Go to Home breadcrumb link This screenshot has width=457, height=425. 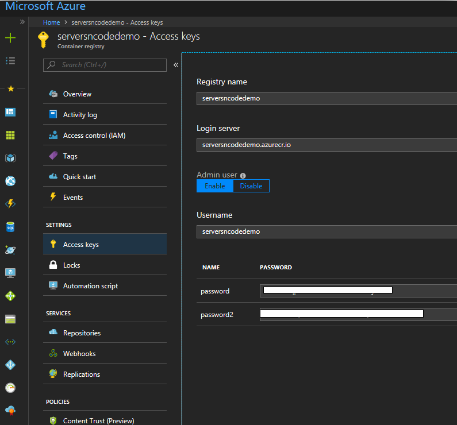coord(51,22)
